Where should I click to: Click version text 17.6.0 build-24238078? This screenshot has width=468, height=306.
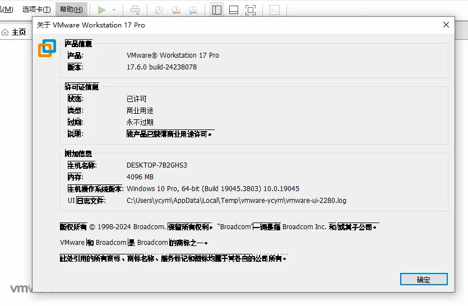[x=161, y=67]
